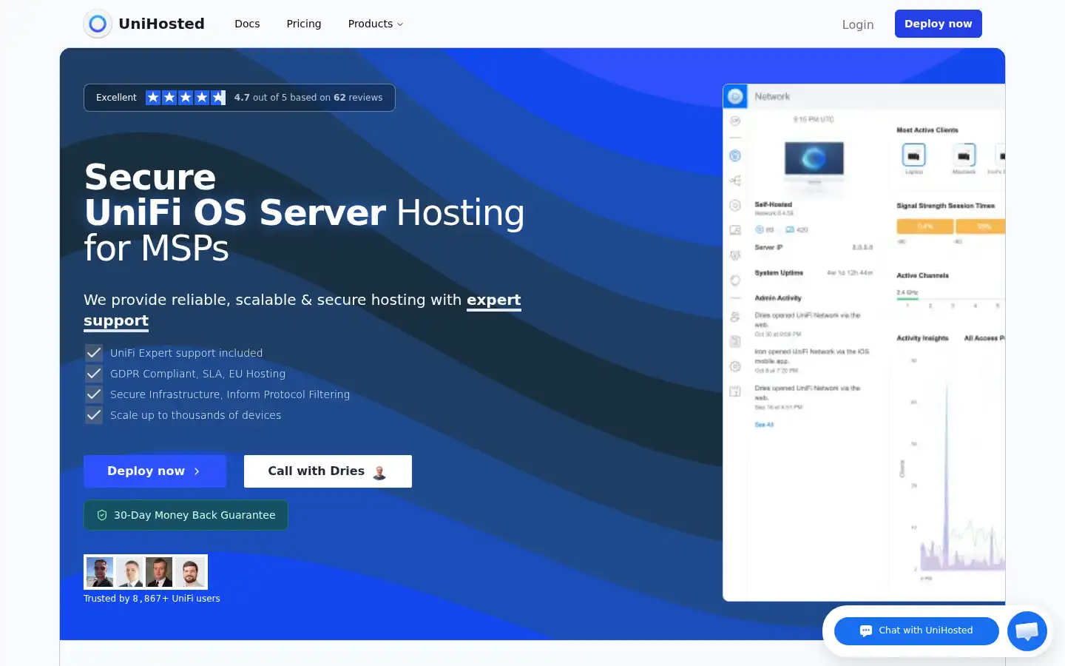Click the Admin Activity heading in preview
This screenshot has width=1065, height=666.
pos(778,298)
